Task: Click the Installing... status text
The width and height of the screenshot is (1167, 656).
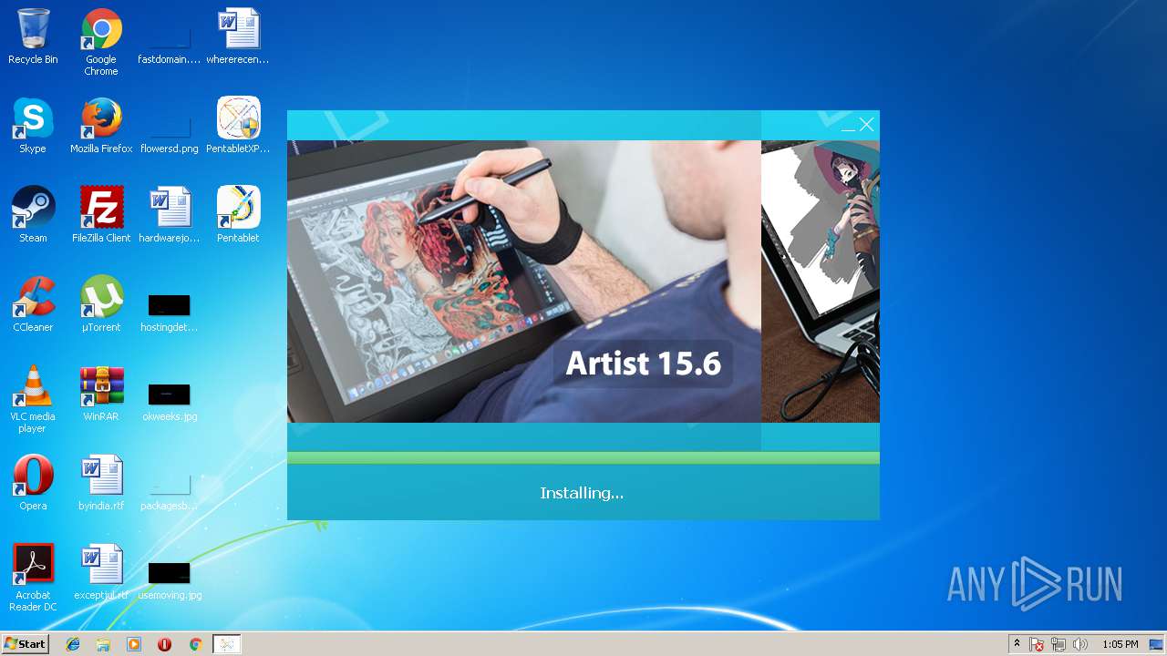Action: click(582, 493)
